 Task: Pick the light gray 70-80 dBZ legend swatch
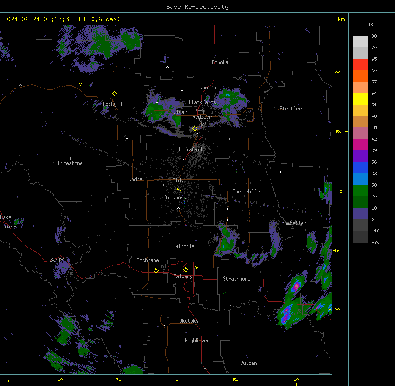360,42
